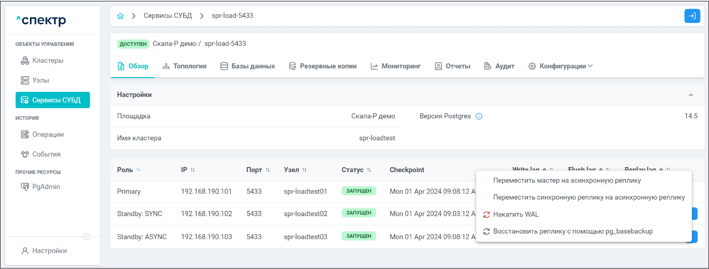Sort table by Порт column
Viewport: 709px width, 269px height.
268,170
